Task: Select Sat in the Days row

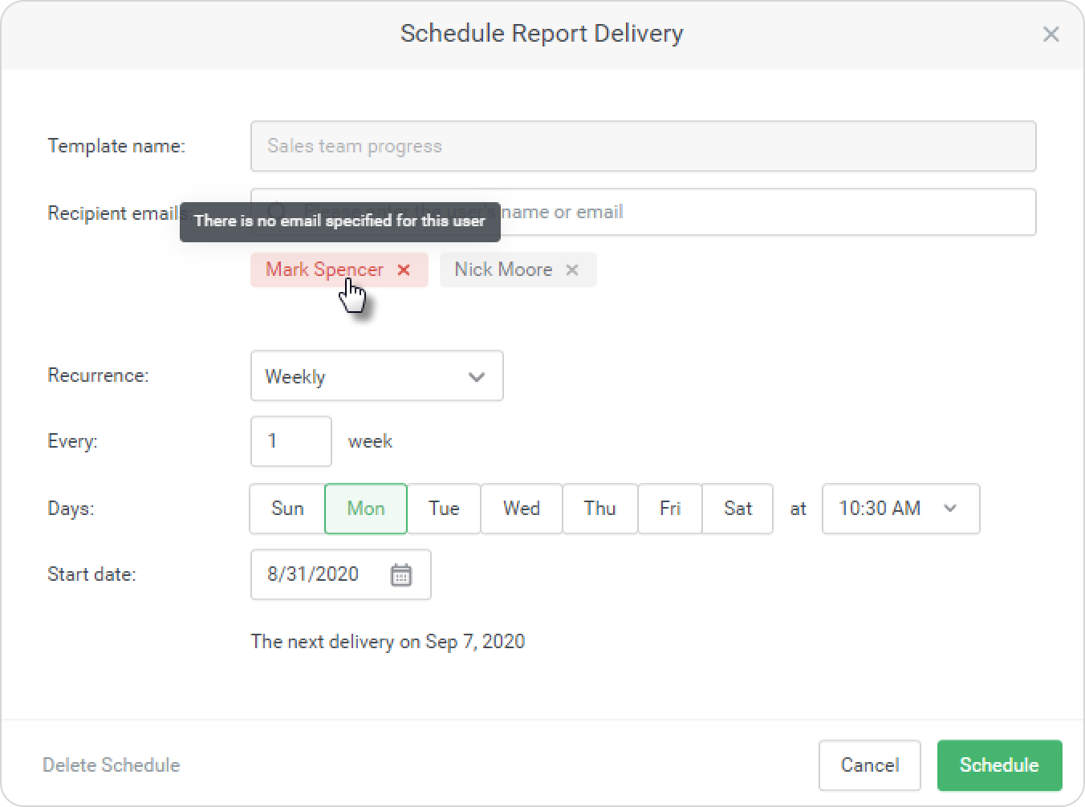Action: [x=738, y=509]
